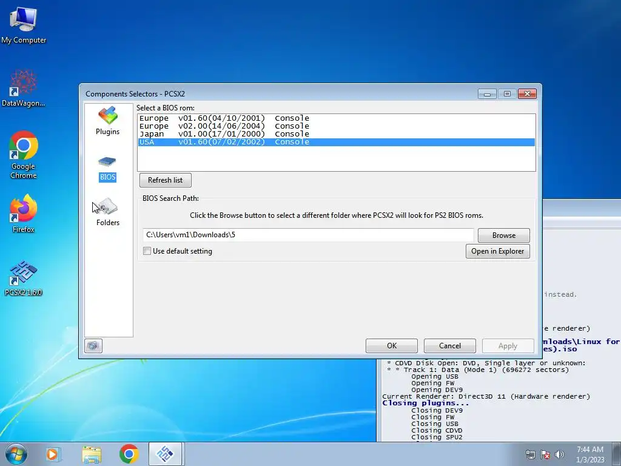
Task: Open the volume speaker tray icon
Action: (x=560, y=454)
